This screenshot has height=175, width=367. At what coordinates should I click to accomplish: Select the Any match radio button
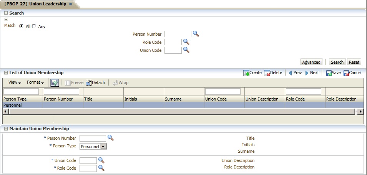[34, 26]
